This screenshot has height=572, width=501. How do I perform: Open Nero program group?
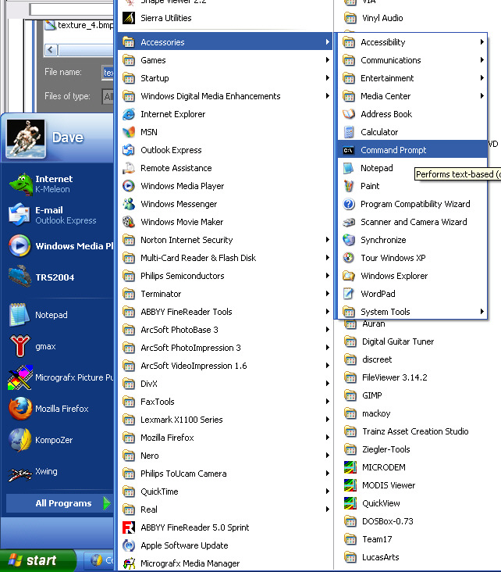coord(225,456)
